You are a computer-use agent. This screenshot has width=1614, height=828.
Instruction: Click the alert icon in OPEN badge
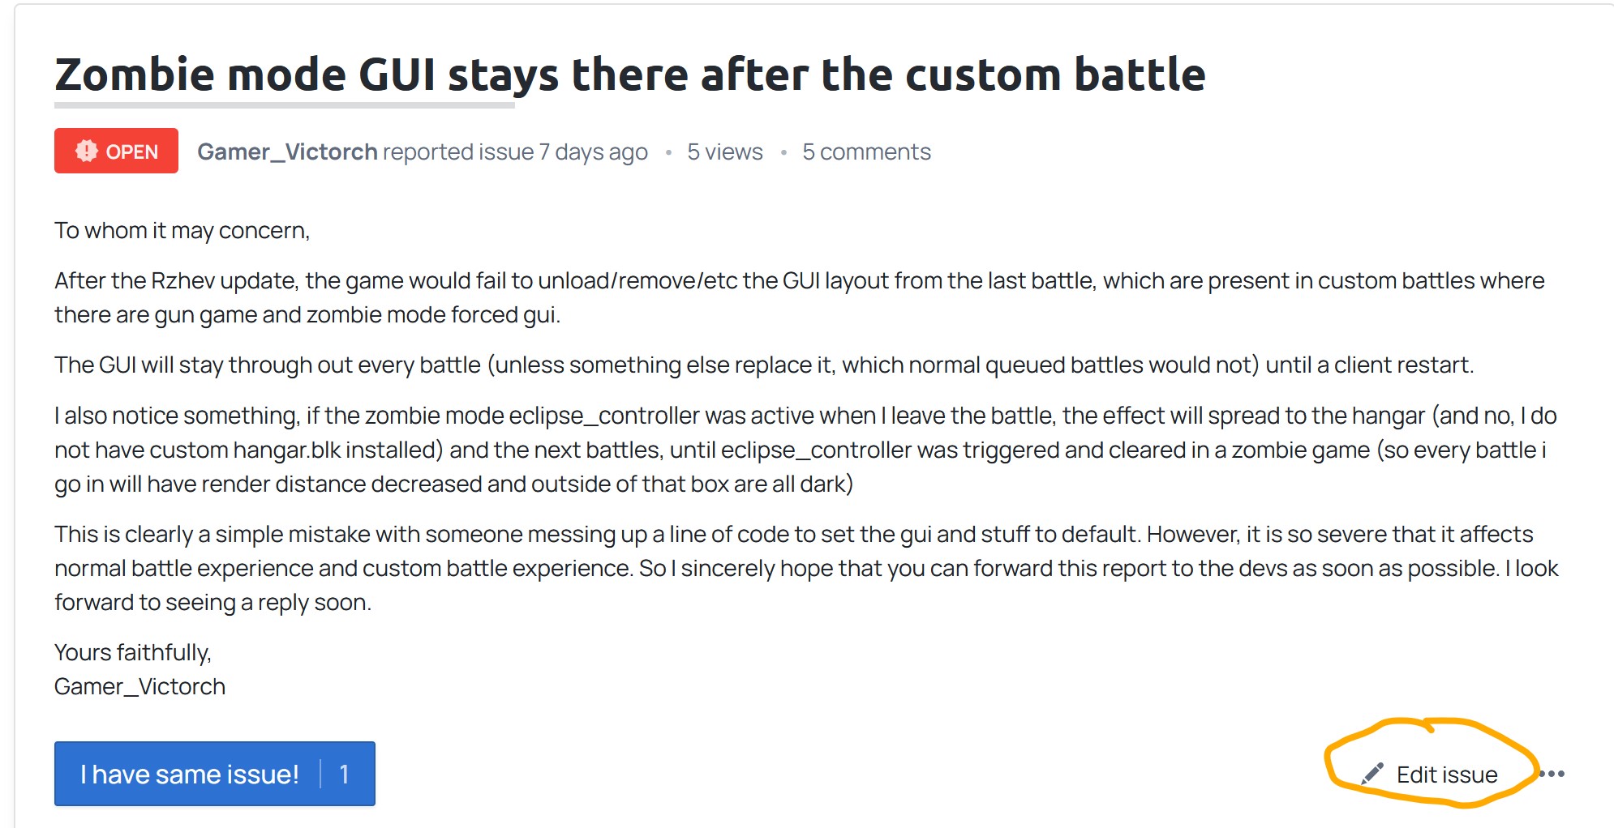tap(86, 151)
